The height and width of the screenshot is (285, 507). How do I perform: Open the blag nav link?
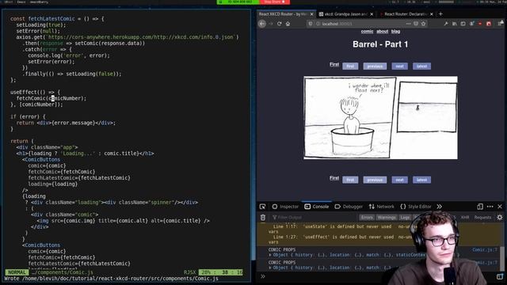[x=395, y=32]
